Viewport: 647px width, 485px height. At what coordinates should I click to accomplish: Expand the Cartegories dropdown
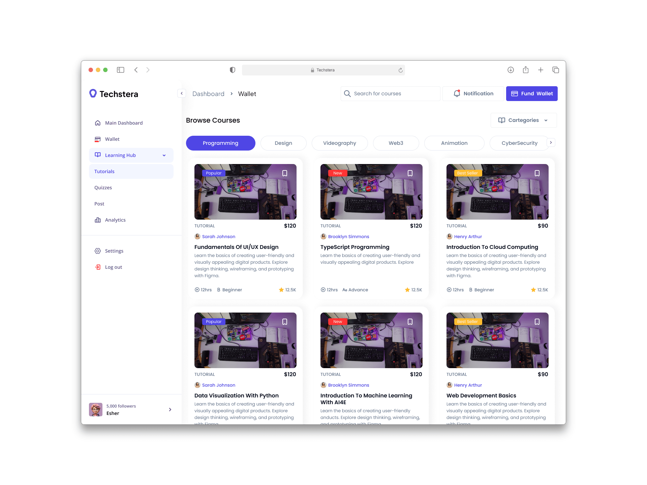tap(524, 120)
